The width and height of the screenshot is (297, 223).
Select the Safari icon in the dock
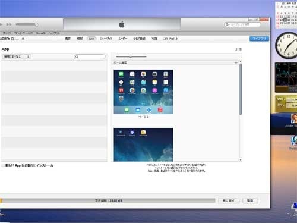[149, 109]
